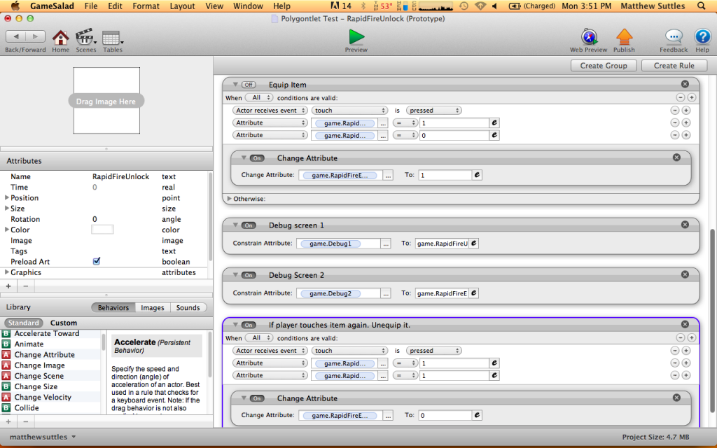
Task: Click the green Preview play button
Action: tap(356, 36)
